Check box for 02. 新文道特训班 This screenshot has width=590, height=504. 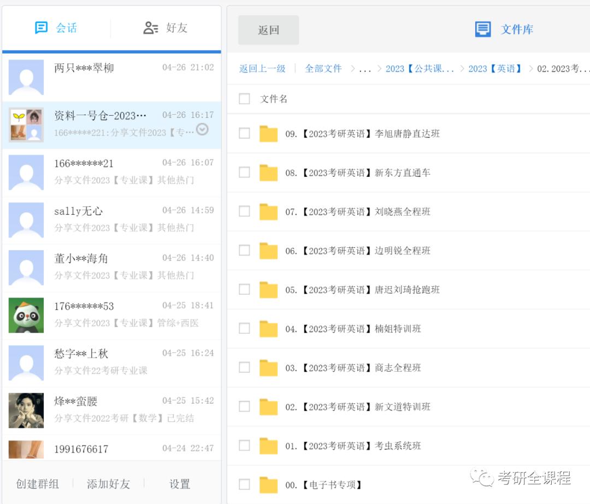(245, 407)
